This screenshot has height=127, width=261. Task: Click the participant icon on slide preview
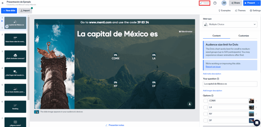189,104
